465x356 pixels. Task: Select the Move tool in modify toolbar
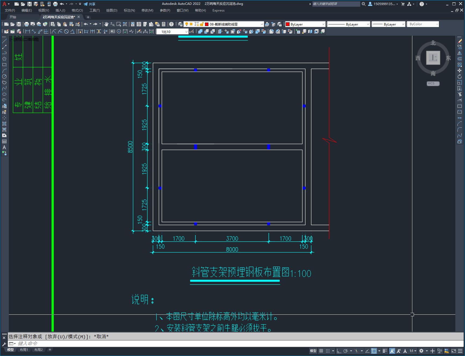tap(460, 71)
